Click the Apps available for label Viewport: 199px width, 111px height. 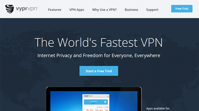coord(158,109)
